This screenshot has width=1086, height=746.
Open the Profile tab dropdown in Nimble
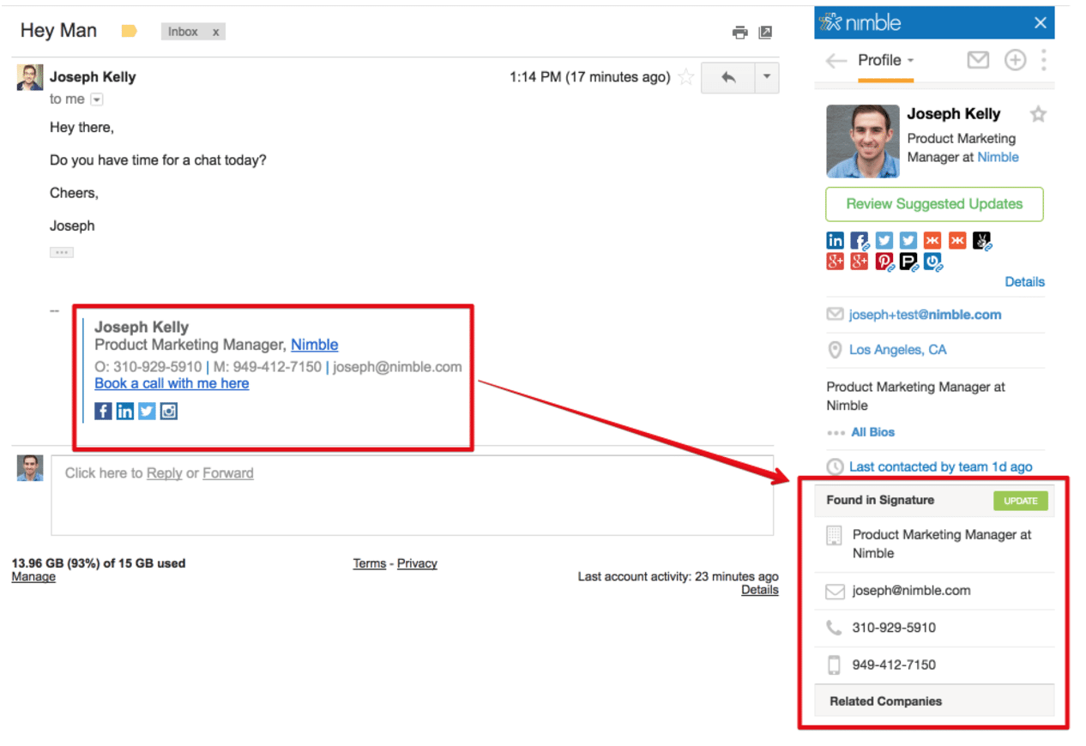(x=885, y=60)
